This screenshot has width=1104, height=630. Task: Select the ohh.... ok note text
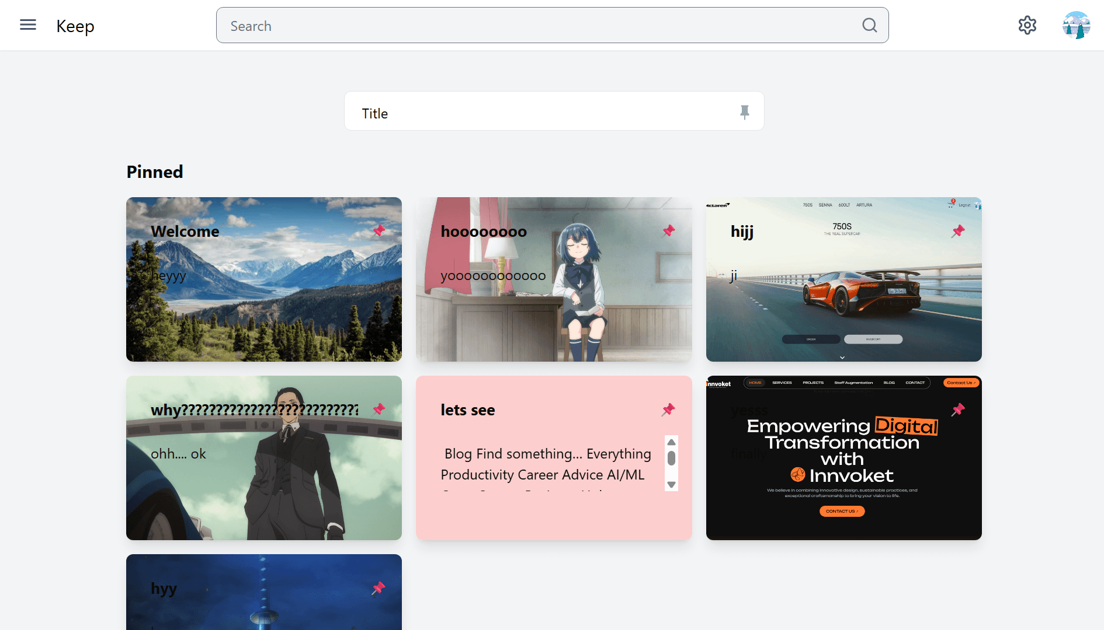pyautogui.click(x=179, y=454)
